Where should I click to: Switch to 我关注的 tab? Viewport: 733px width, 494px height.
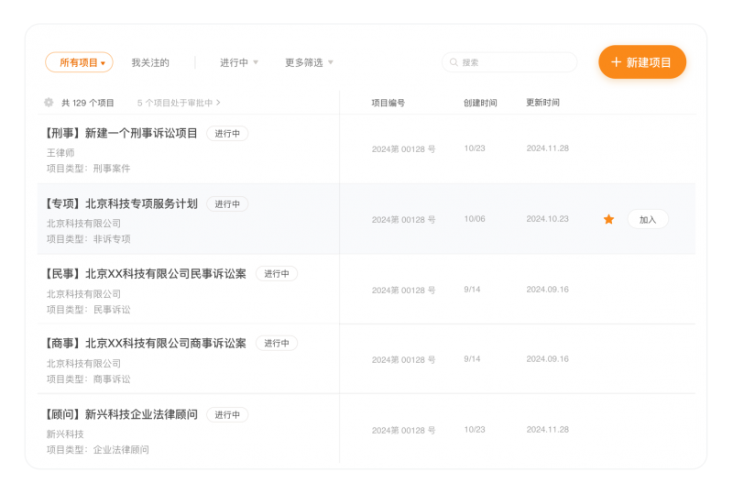[x=150, y=62]
